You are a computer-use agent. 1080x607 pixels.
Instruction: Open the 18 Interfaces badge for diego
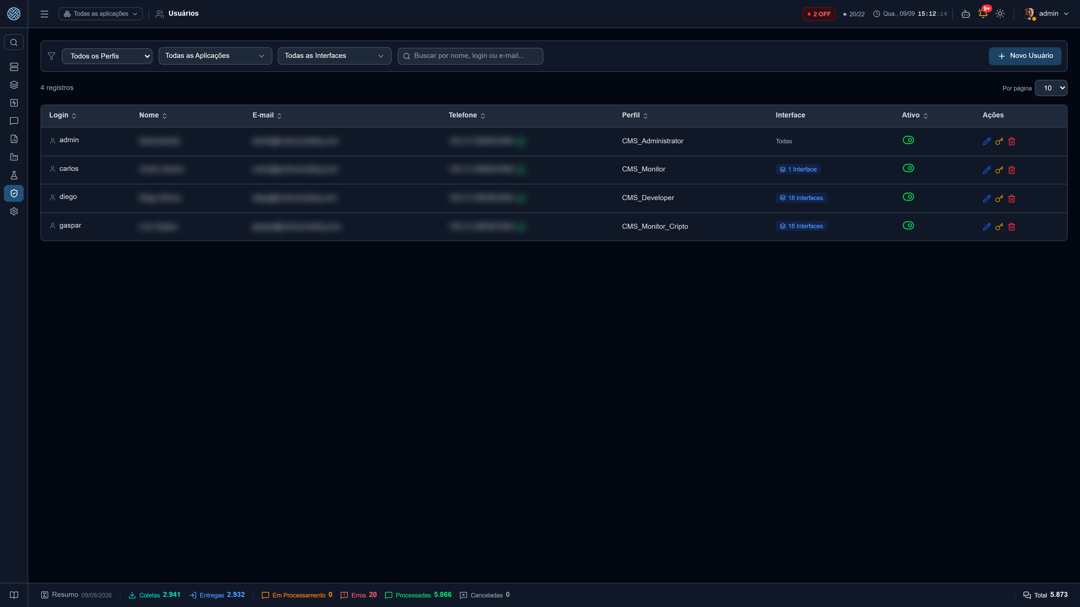pos(801,198)
